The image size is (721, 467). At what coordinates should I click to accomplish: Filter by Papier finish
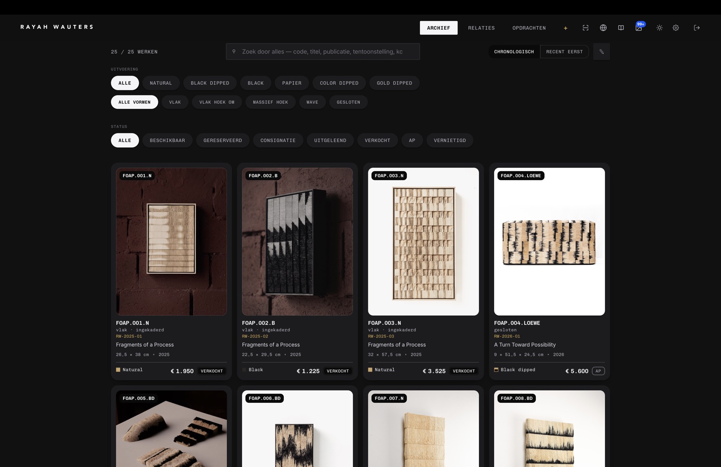(x=292, y=83)
